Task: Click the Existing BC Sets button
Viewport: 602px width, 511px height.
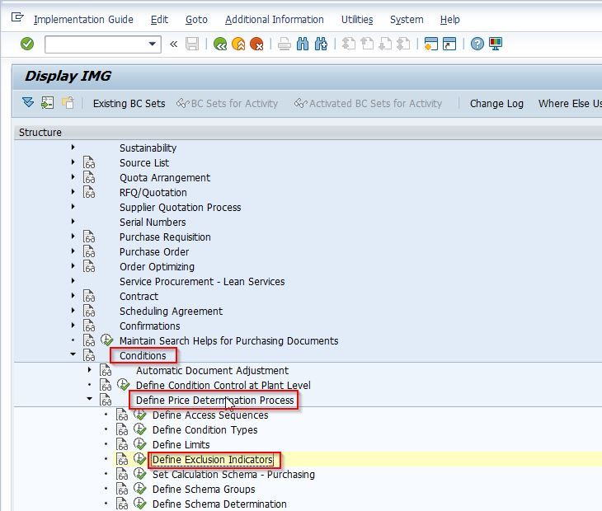Action: coord(129,104)
